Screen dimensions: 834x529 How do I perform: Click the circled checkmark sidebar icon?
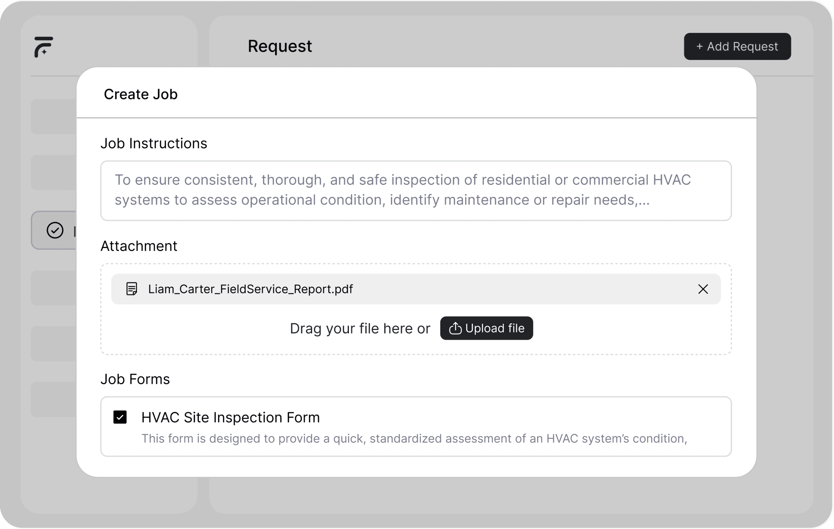coord(55,230)
